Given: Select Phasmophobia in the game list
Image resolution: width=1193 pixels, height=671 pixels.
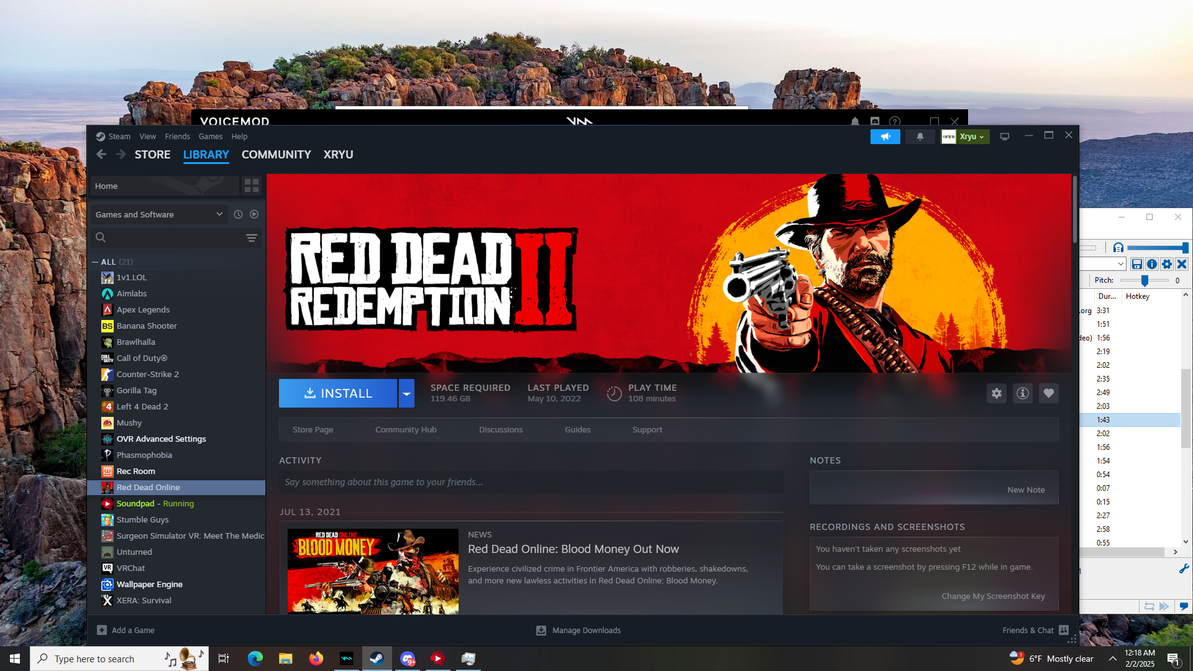Looking at the screenshot, I should point(144,455).
